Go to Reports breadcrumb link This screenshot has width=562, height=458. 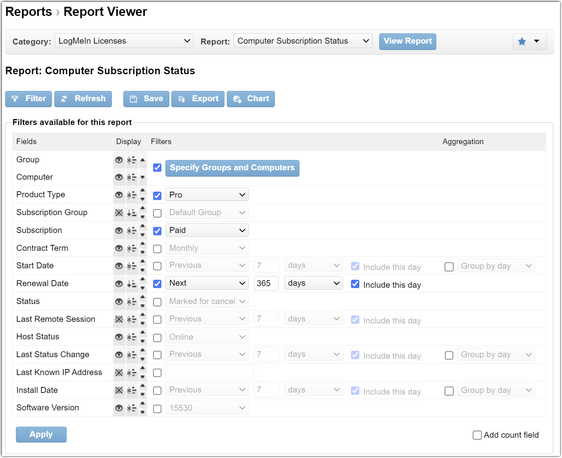click(x=29, y=12)
